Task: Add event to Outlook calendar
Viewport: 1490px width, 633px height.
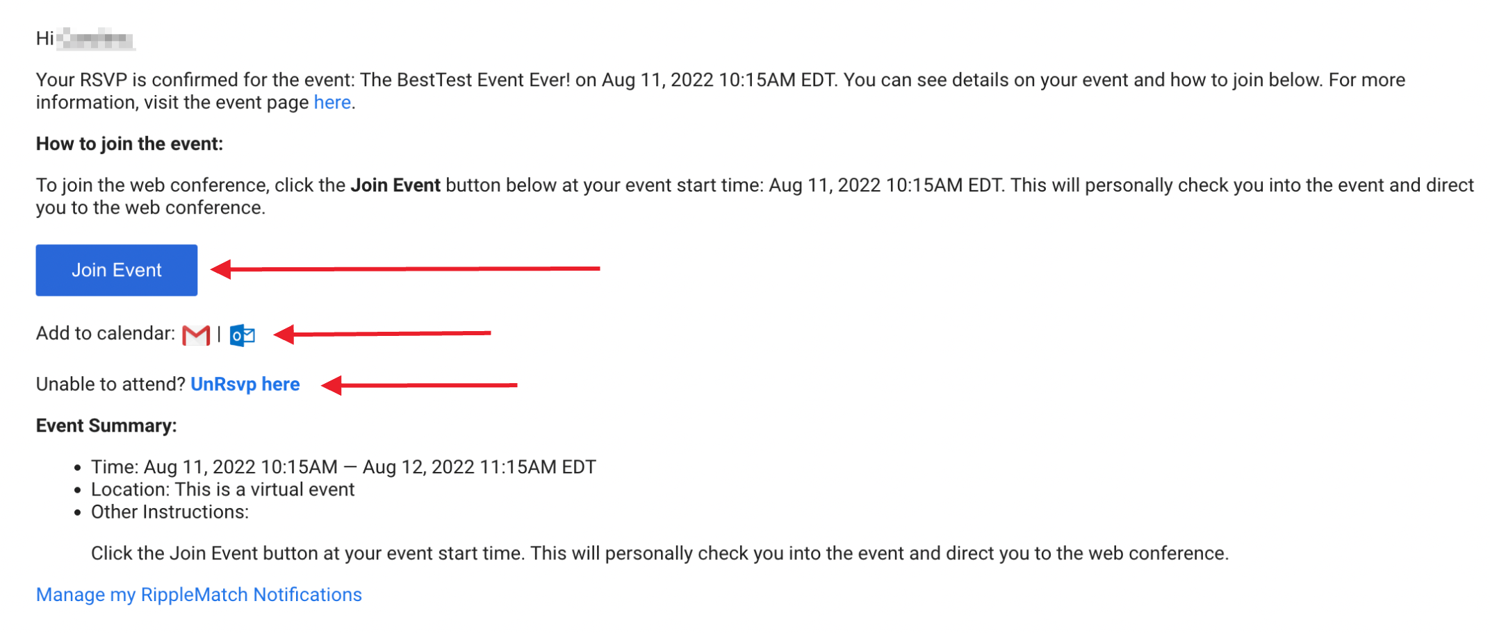Action: point(243,335)
